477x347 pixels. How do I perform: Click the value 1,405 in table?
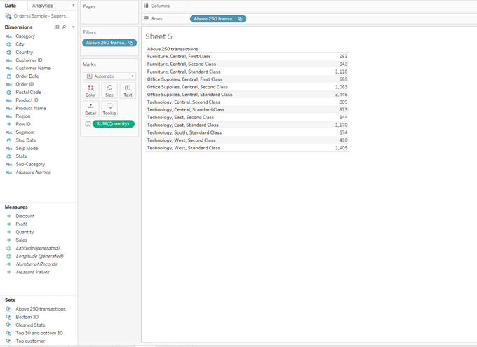(341, 148)
